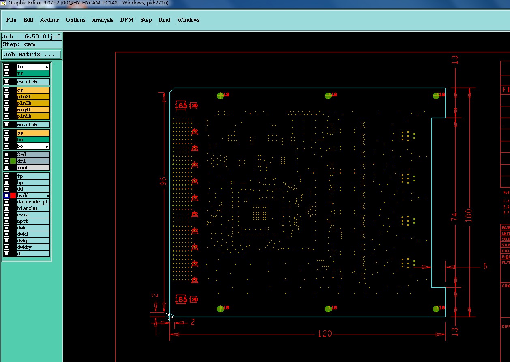This screenshot has height=362, width=510.
Task: Select the pln5b layer name
Action: pos(33,116)
